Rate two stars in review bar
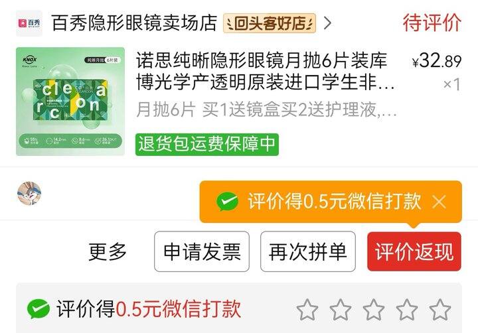478x333 pixels. click(x=341, y=310)
